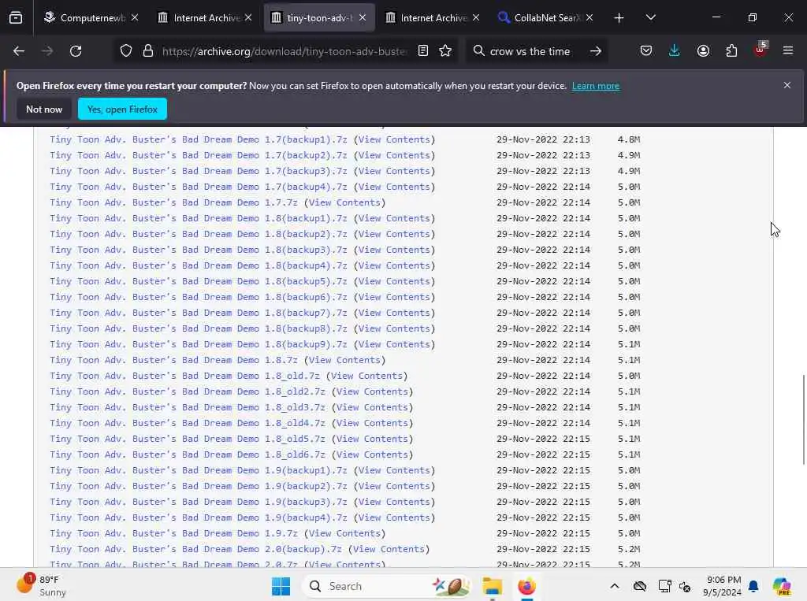Open File Explorer from the taskbar
This screenshot has width=807, height=601.
click(x=492, y=586)
